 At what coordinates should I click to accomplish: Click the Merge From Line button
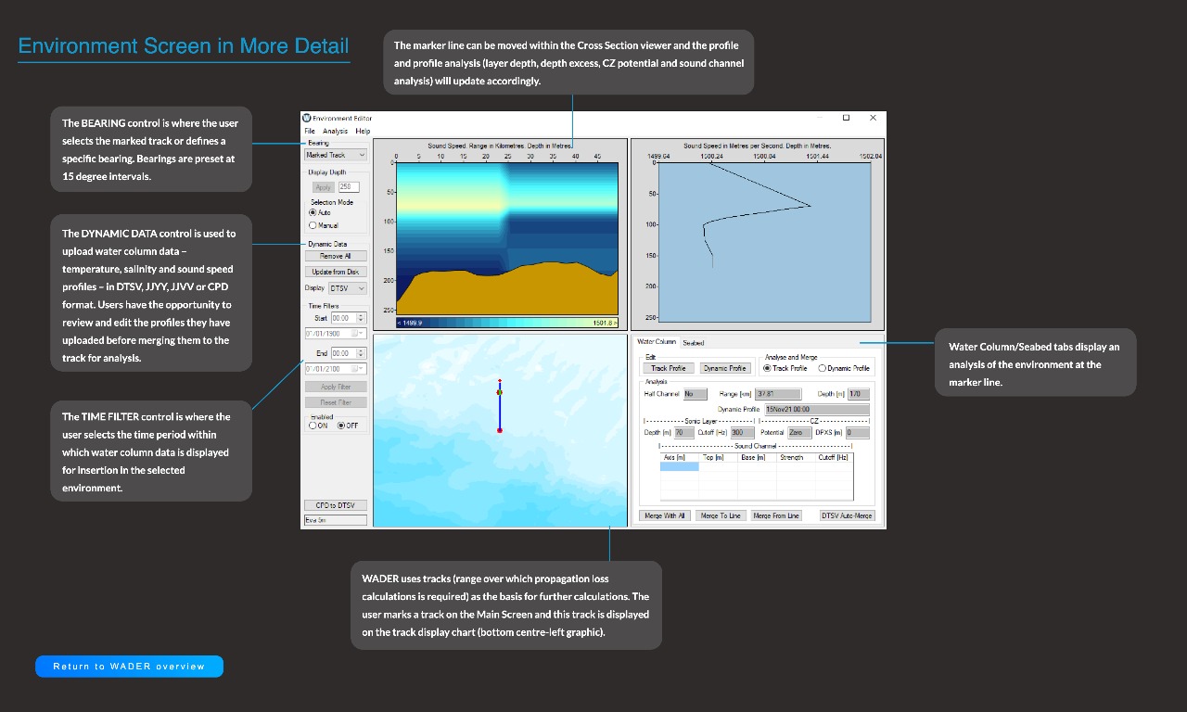775,515
